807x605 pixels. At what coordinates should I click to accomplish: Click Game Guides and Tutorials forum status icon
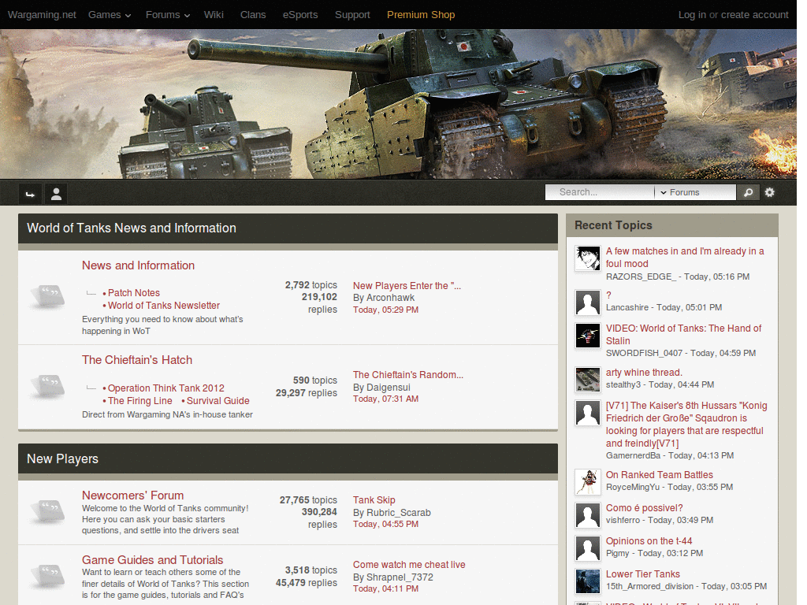tap(48, 576)
